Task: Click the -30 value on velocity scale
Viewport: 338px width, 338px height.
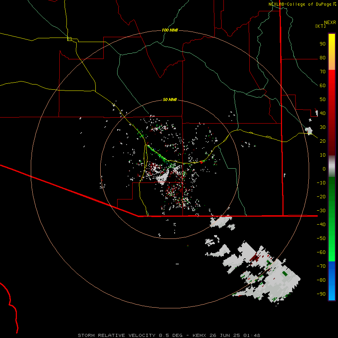Action: pos(321,211)
